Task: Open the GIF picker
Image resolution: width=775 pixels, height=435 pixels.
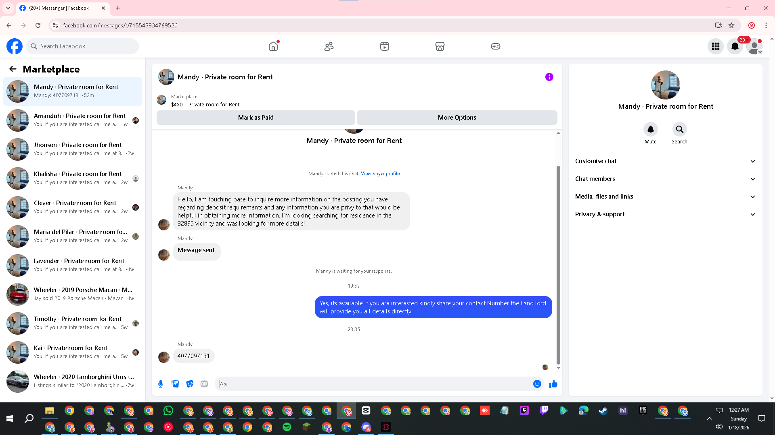Action: point(204,384)
